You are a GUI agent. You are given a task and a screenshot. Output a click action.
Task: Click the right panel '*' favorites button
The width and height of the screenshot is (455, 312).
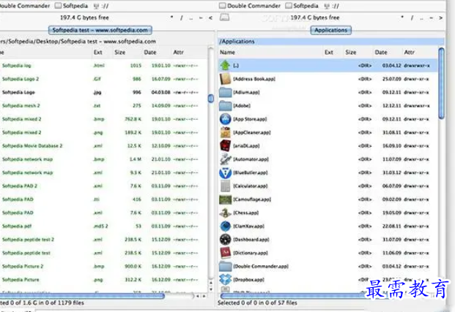click(x=402, y=18)
